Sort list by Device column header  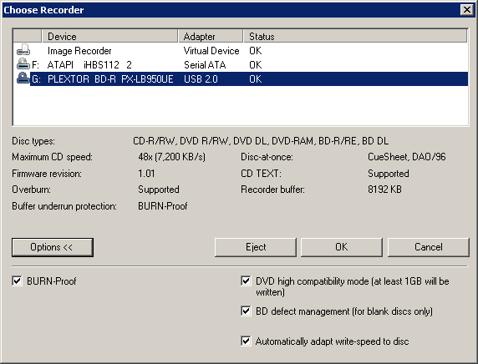click(109, 36)
